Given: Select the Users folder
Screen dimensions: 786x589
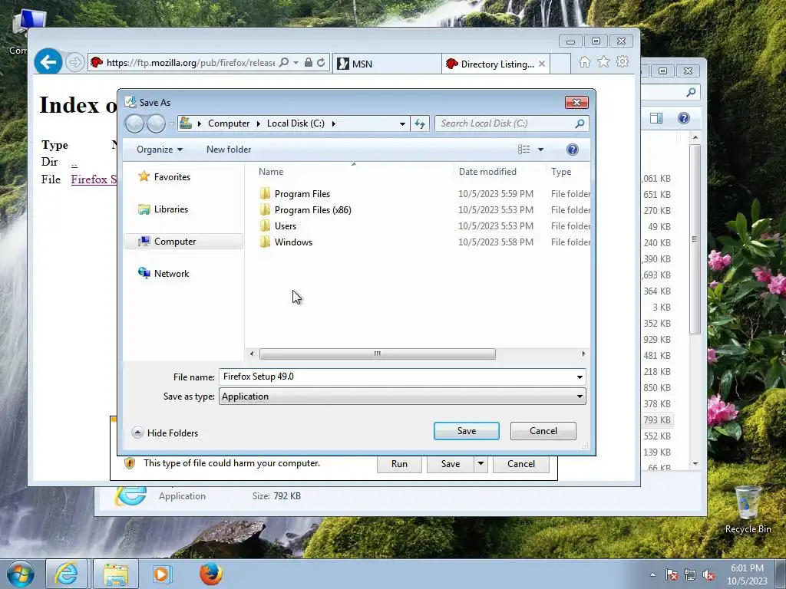Looking at the screenshot, I should click(285, 226).
